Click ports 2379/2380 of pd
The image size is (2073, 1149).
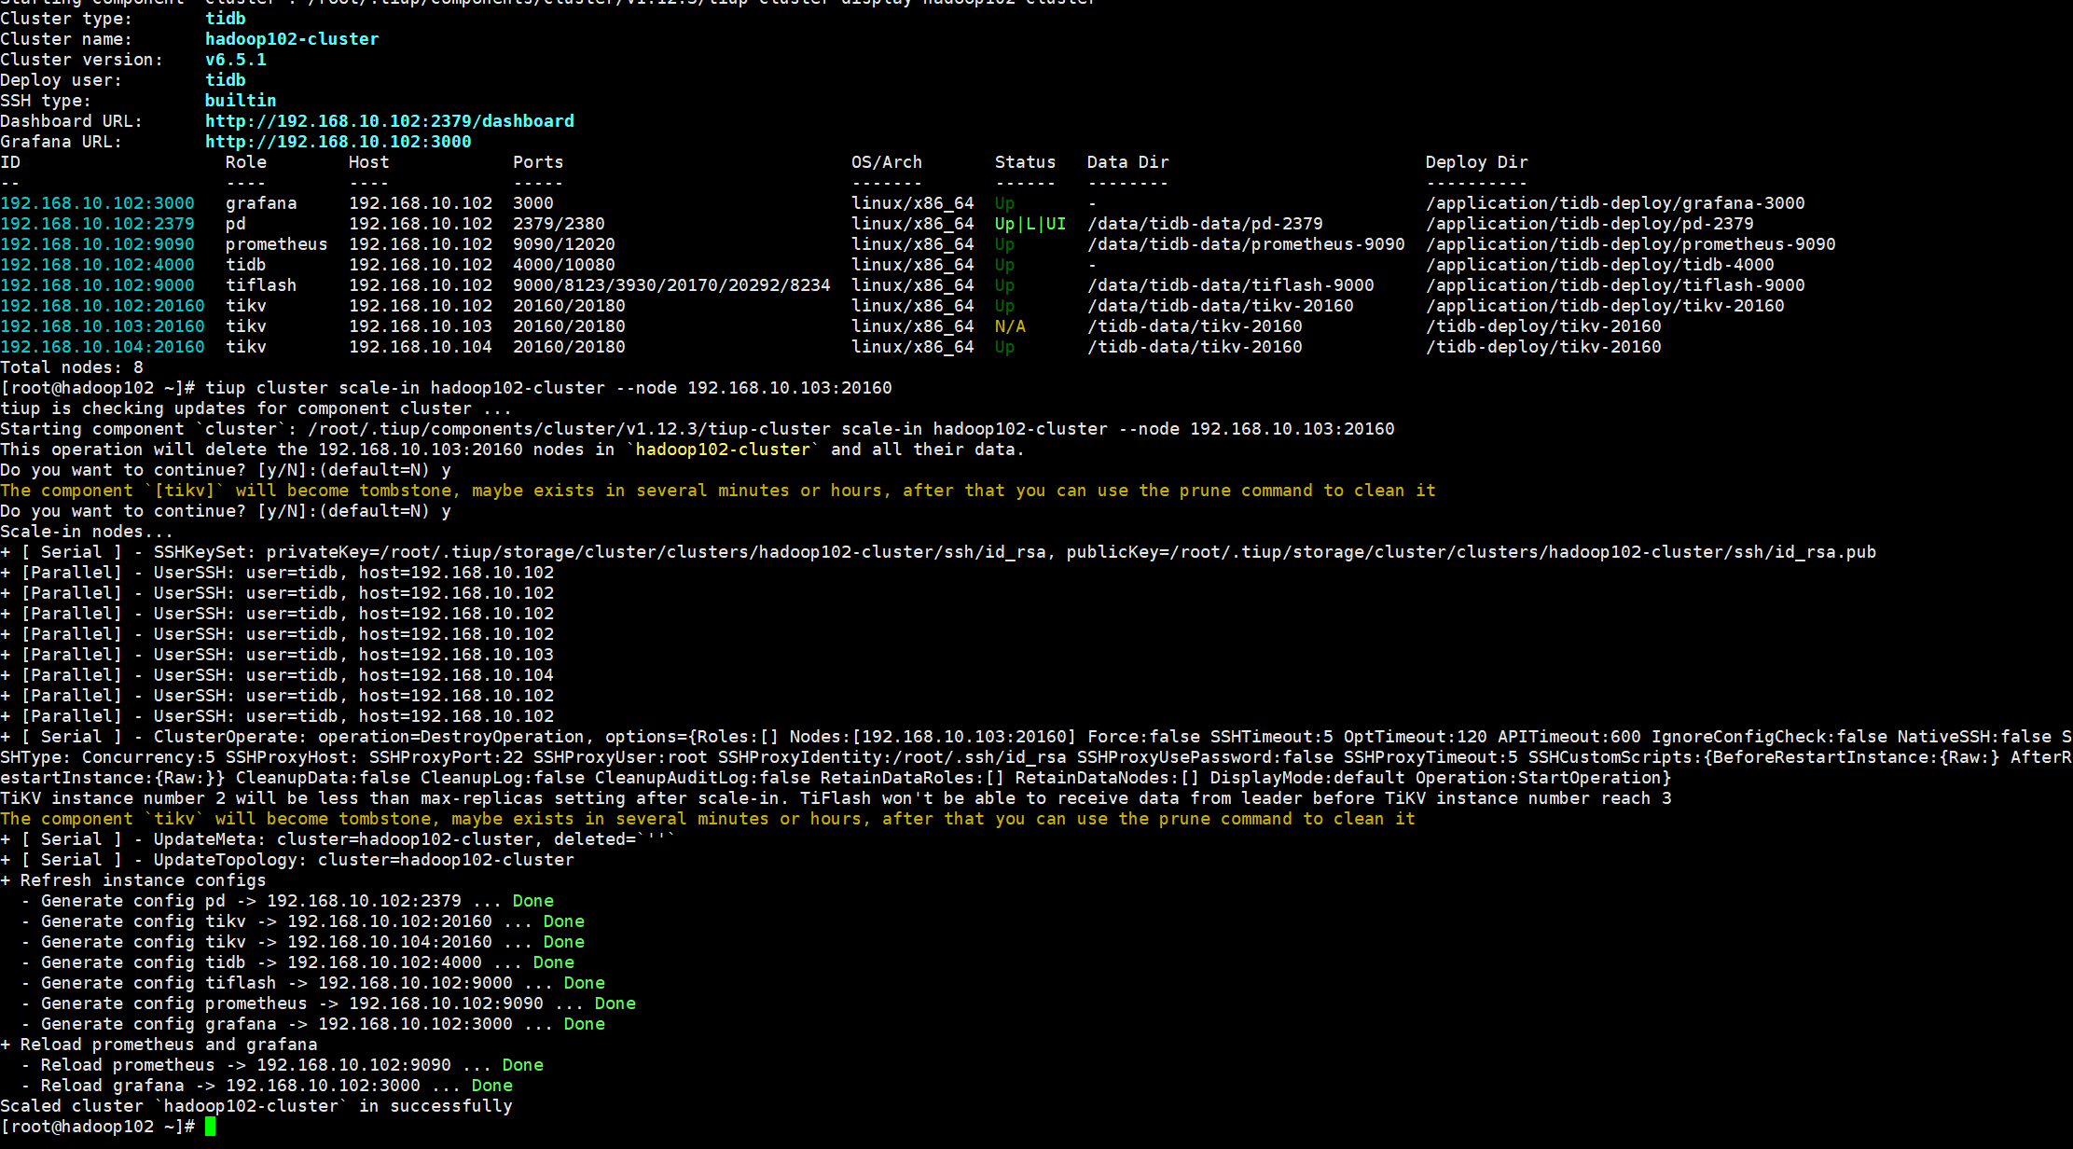coord(559,224)
